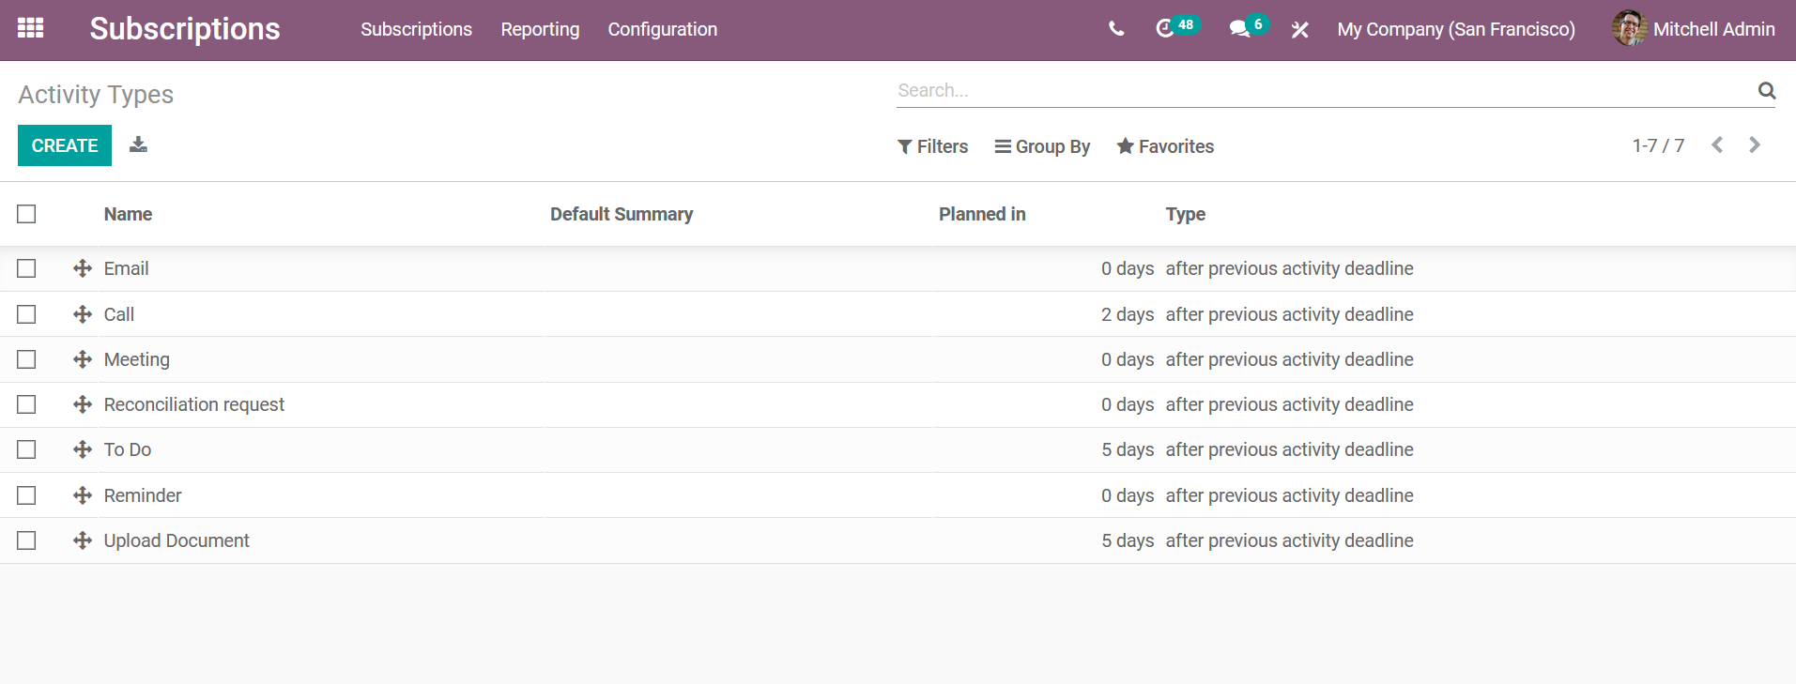1796x684 pixels.
Task: Toggle the select-all header checkbox
Action: coord(26,214)
